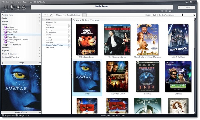The image size is (200, 120).
Task: Click the Rotten Tomatoes link
Action: click(x=166, y=15)
